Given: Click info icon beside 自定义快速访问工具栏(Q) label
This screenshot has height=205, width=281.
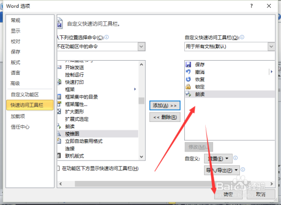Looking at the screenshot, I should [242, 37].
